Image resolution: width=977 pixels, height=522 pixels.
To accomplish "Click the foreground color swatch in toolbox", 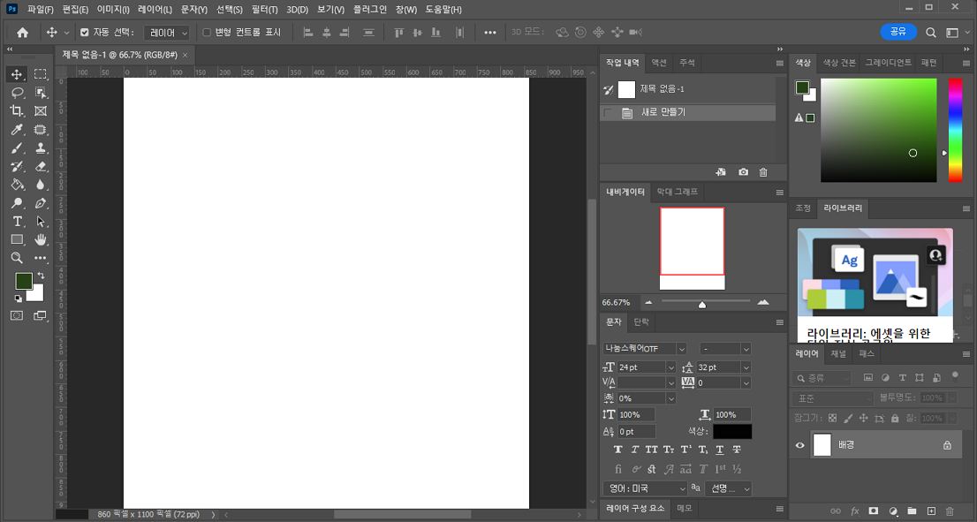I will click(24, 282).
